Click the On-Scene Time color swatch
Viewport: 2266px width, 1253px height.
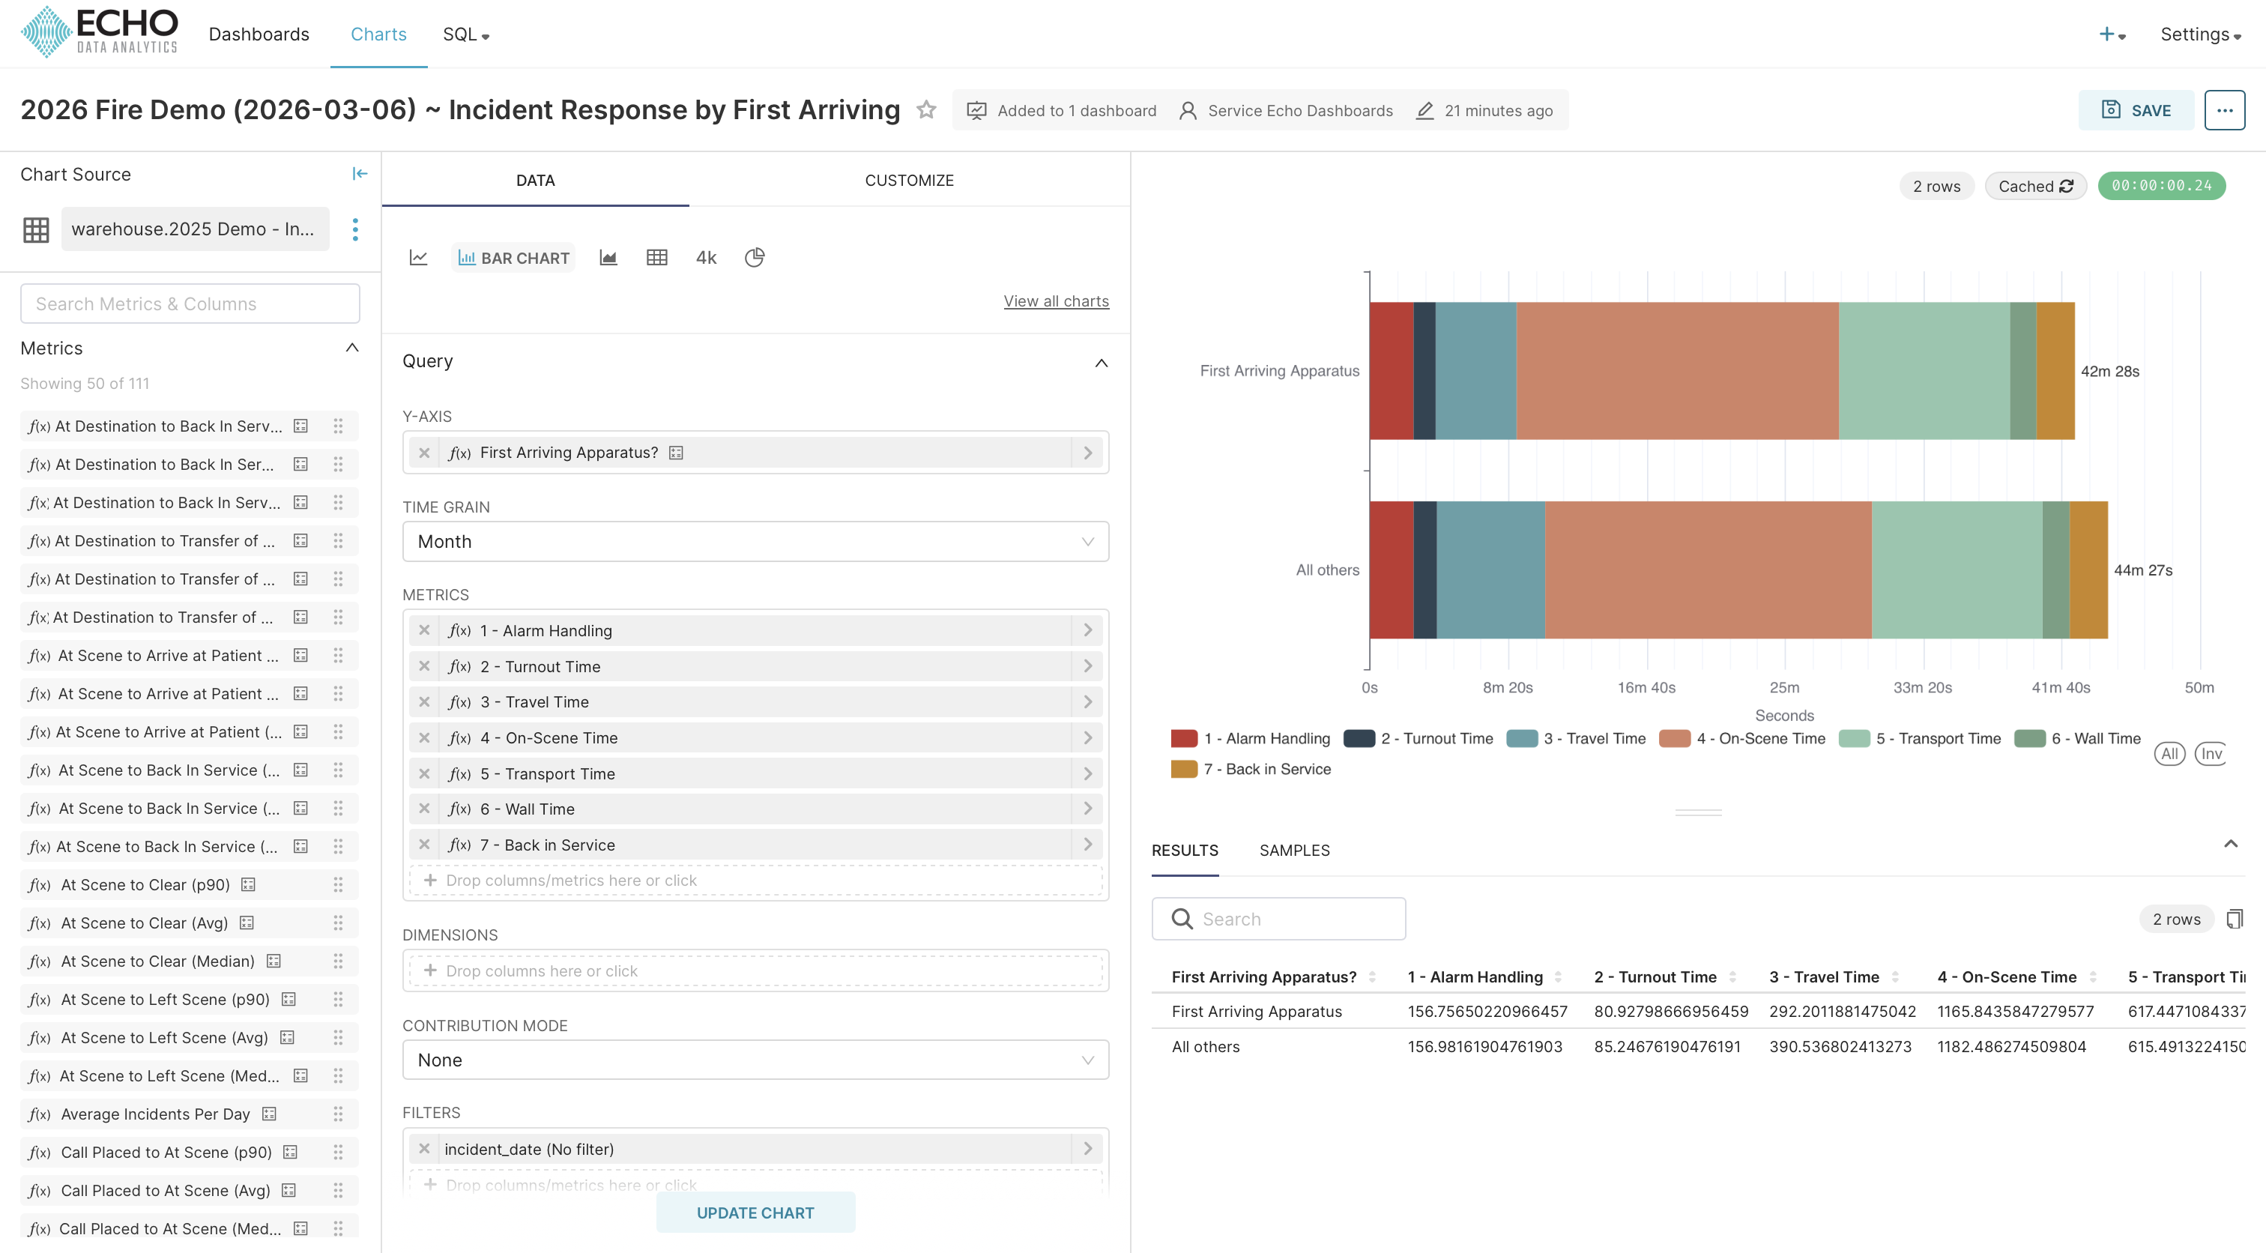[x=1675, y=738]
